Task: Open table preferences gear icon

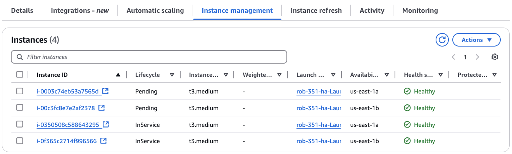Action: 495,57
